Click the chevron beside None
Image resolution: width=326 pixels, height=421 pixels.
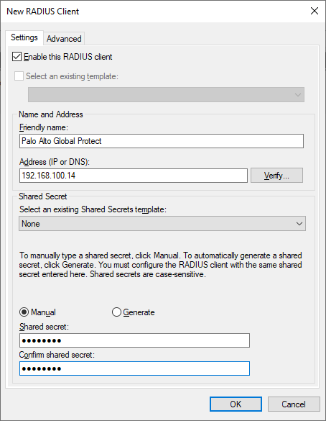[x=299, y=224]
